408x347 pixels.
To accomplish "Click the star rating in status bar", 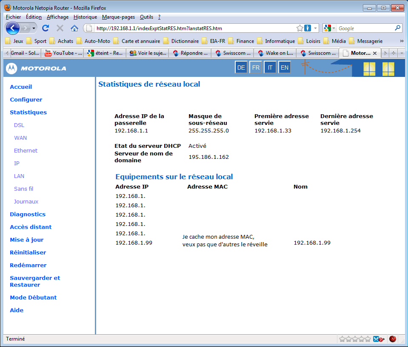I will 354,339.
